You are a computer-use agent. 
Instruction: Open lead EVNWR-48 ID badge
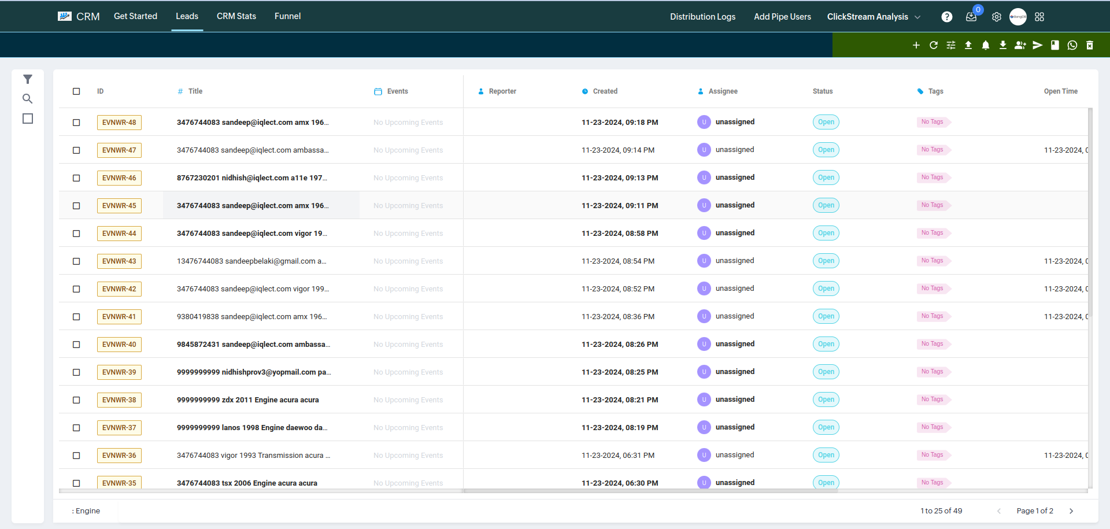(119, 123)
